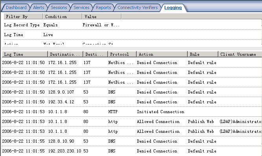
Task: Switch to the Dashboard tab
Action: coord(16,7)
